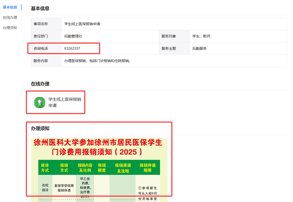
Task: Click the 报销待遇期限 column header
Action: pyautogui.click(x=148, y=168)
